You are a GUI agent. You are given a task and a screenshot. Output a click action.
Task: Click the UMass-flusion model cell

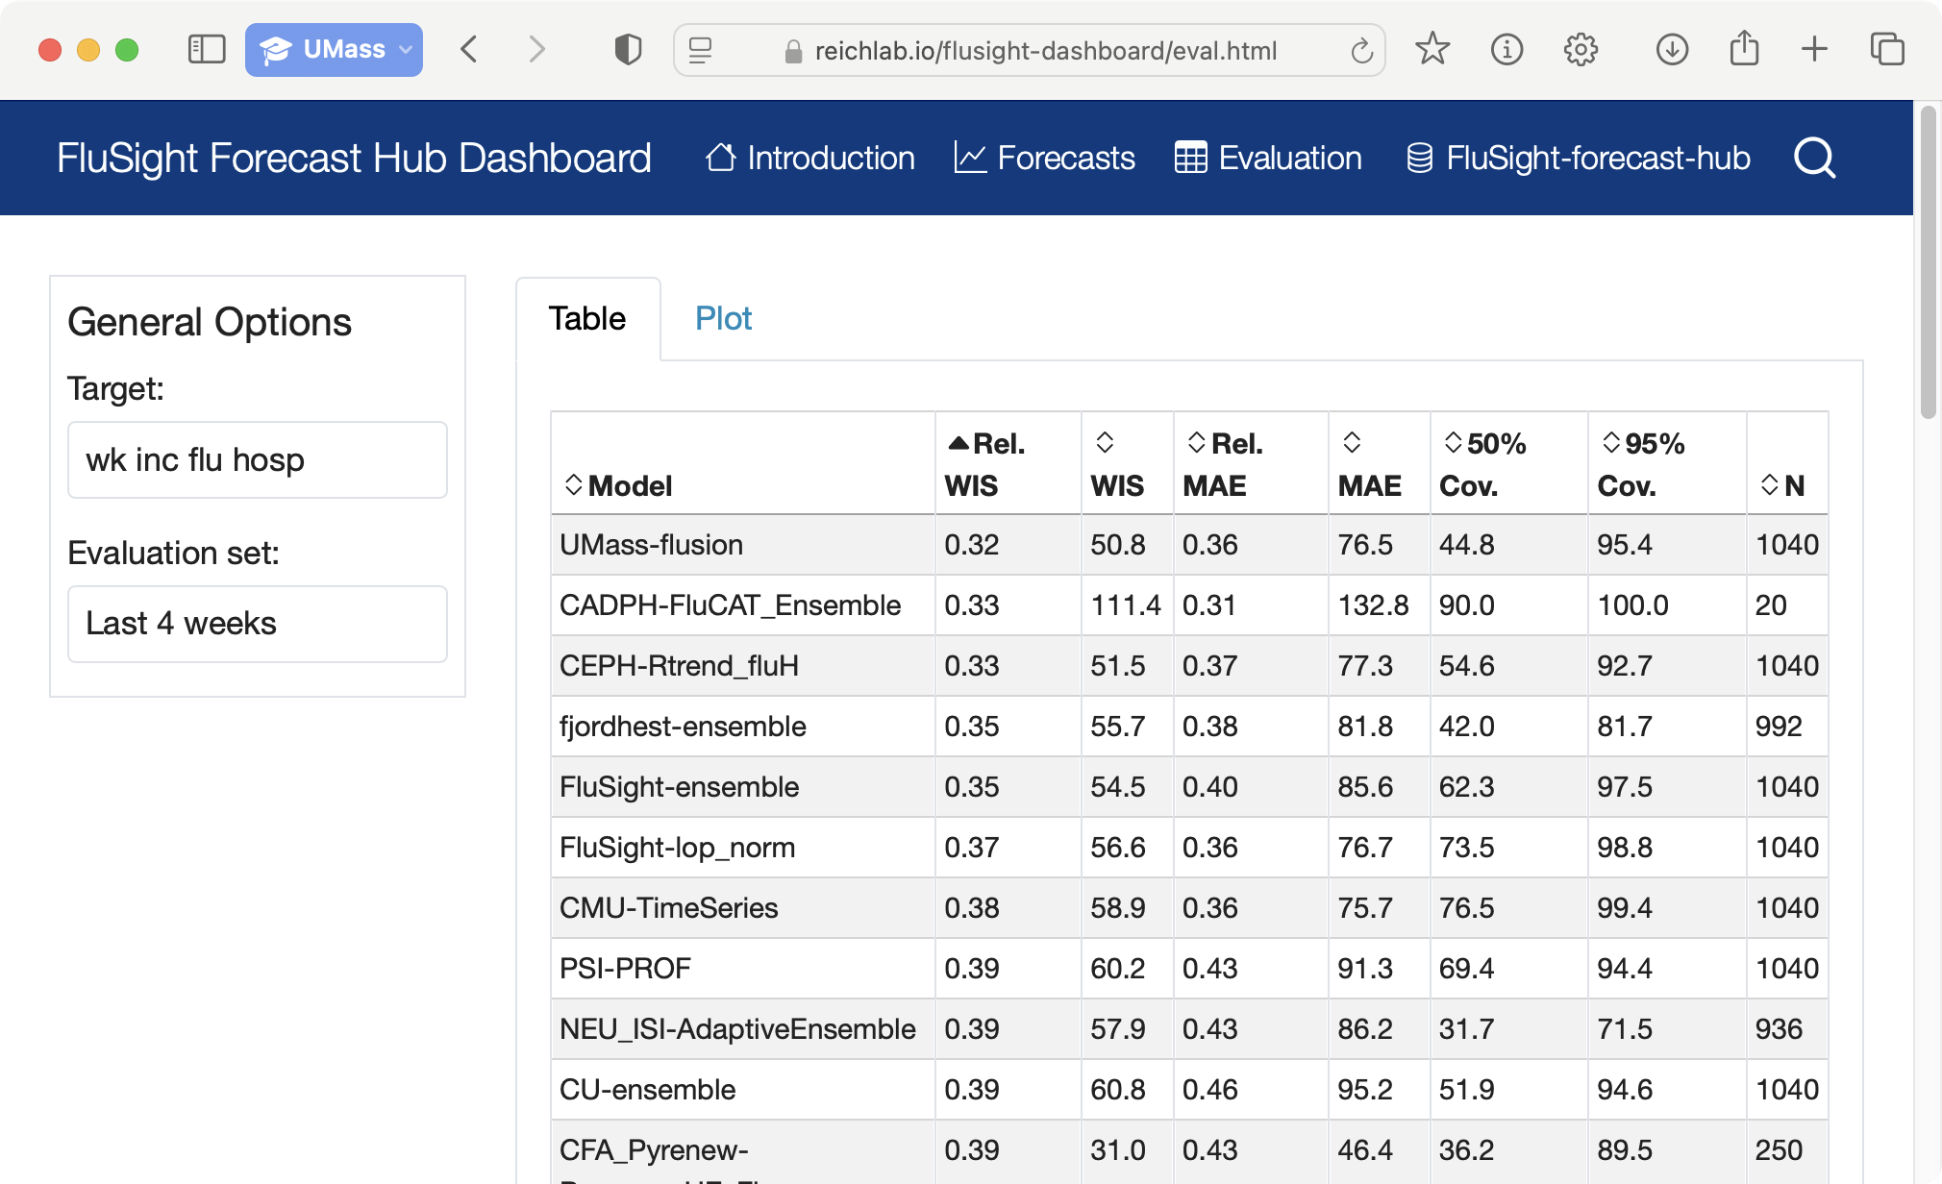click(x=742, y=545)
